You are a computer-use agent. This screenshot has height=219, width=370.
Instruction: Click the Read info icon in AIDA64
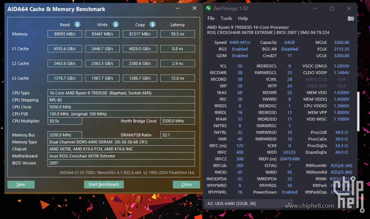click(x=77, y=24)
